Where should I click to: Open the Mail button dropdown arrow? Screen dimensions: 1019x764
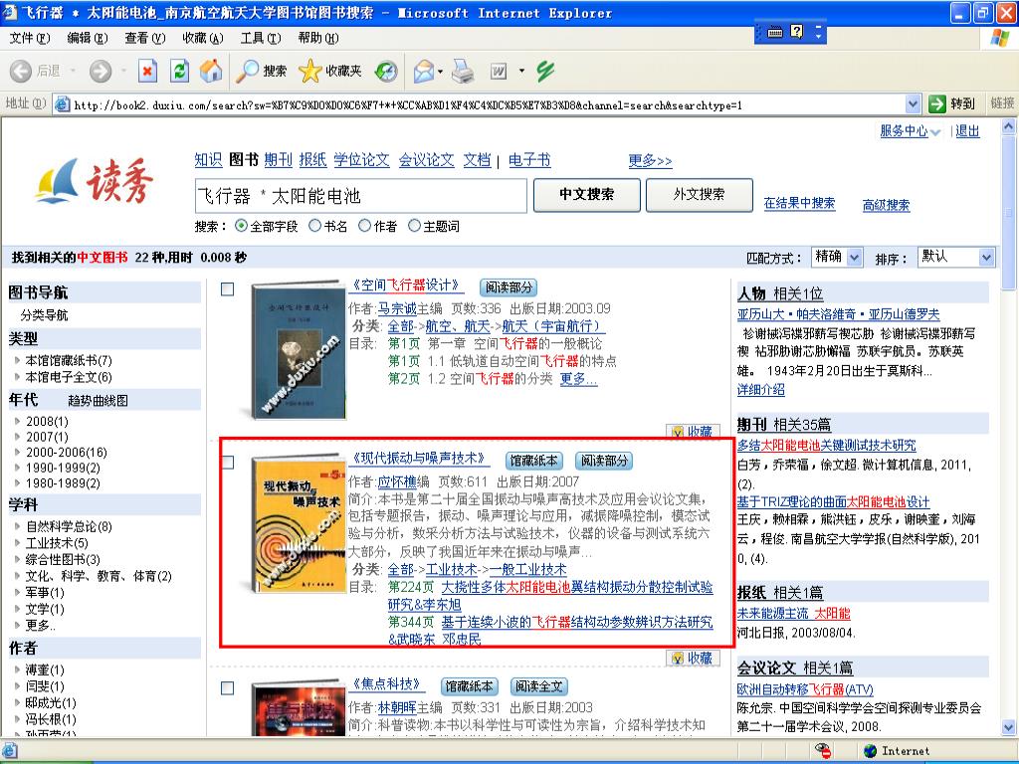coord(440,71)
